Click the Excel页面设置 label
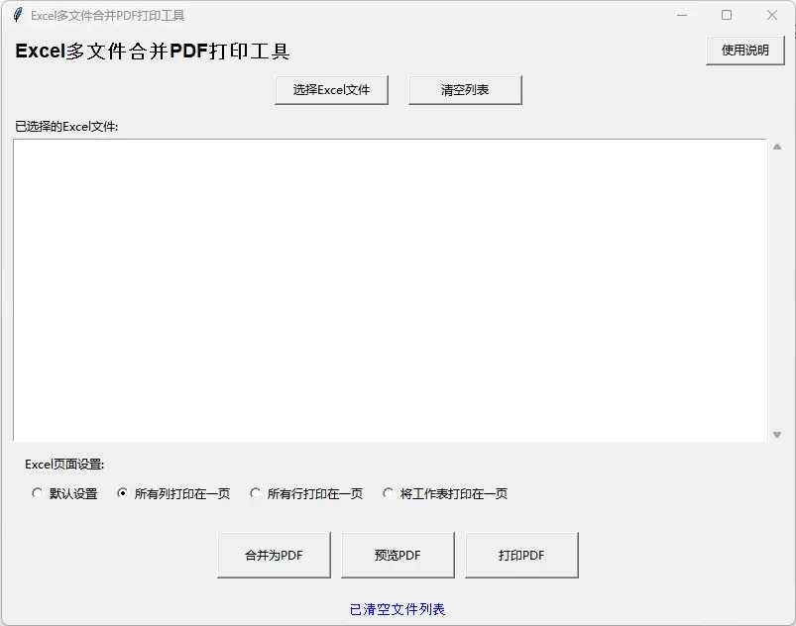The image size is (796, 626). [x=64, y=465]
